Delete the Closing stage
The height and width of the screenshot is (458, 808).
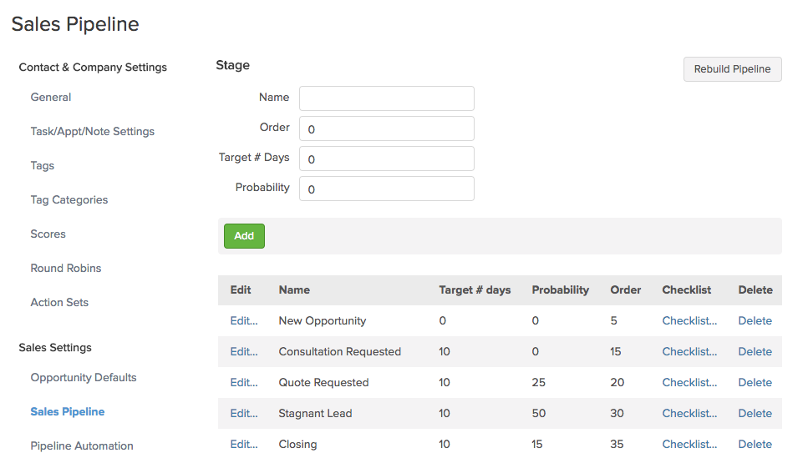[755, 445]
